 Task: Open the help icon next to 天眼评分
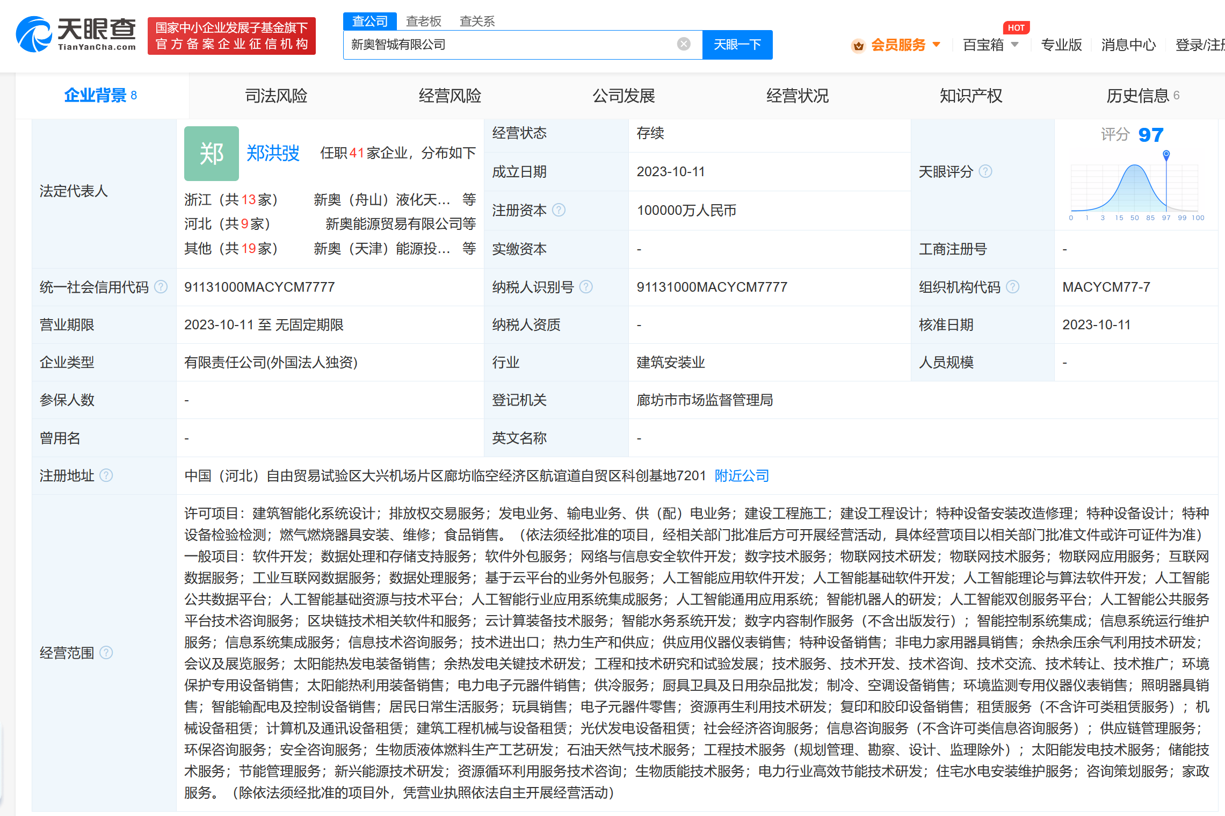[985, 171]
